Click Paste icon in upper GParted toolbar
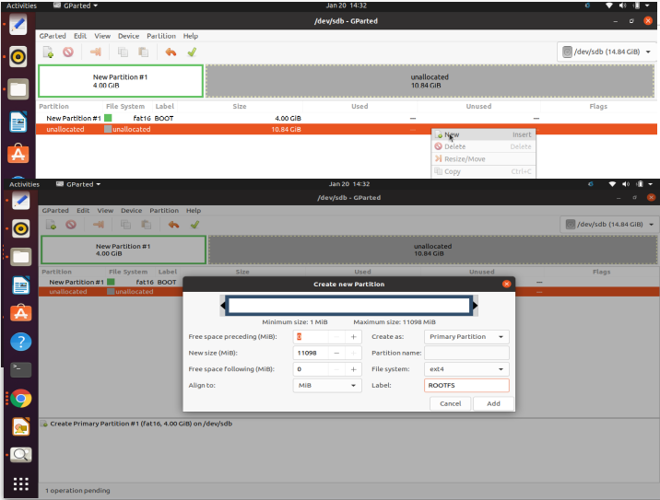The height and width of the screenshot is (500, 660). [144, 52]
